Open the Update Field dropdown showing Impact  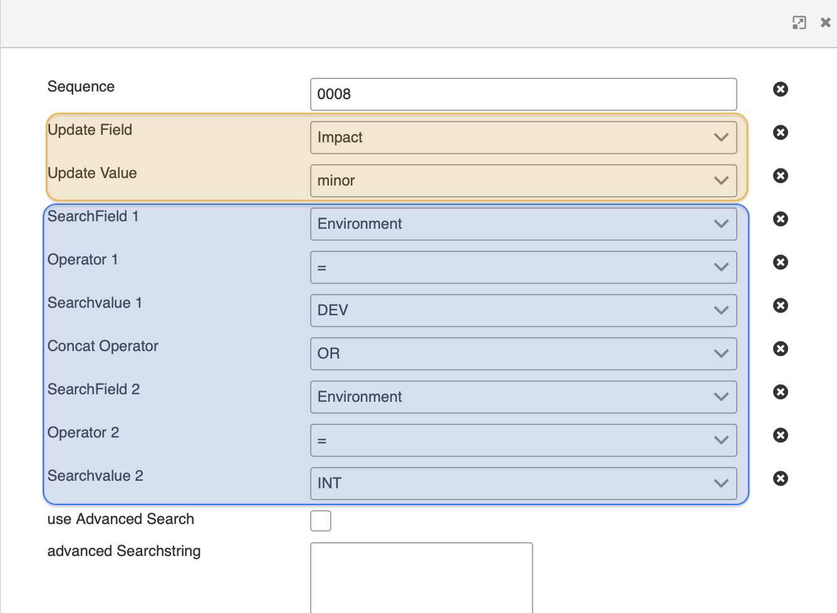(x=523, y=137)
